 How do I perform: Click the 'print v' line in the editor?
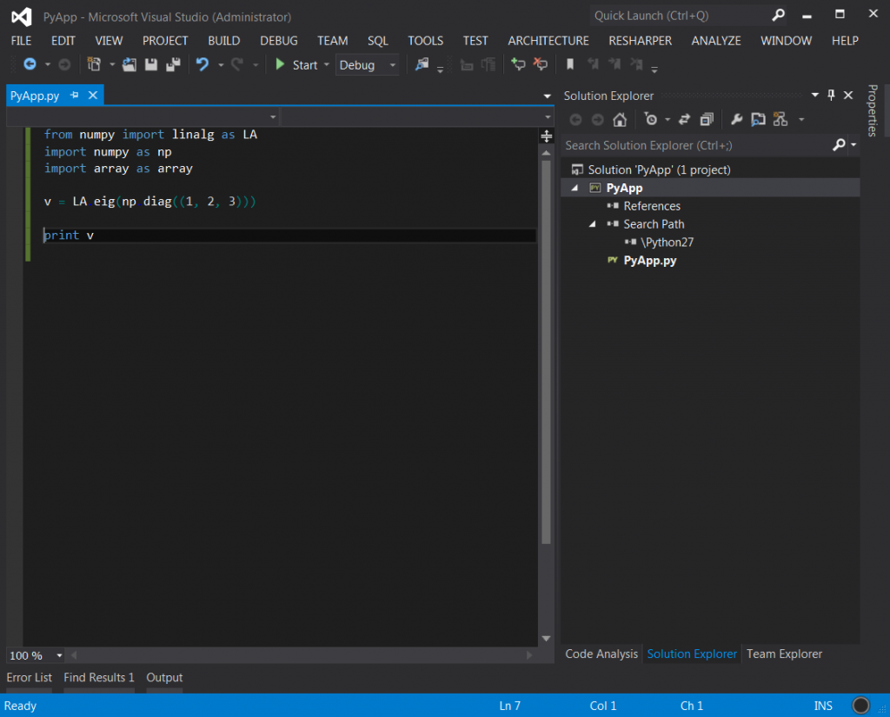click(69, 235)
